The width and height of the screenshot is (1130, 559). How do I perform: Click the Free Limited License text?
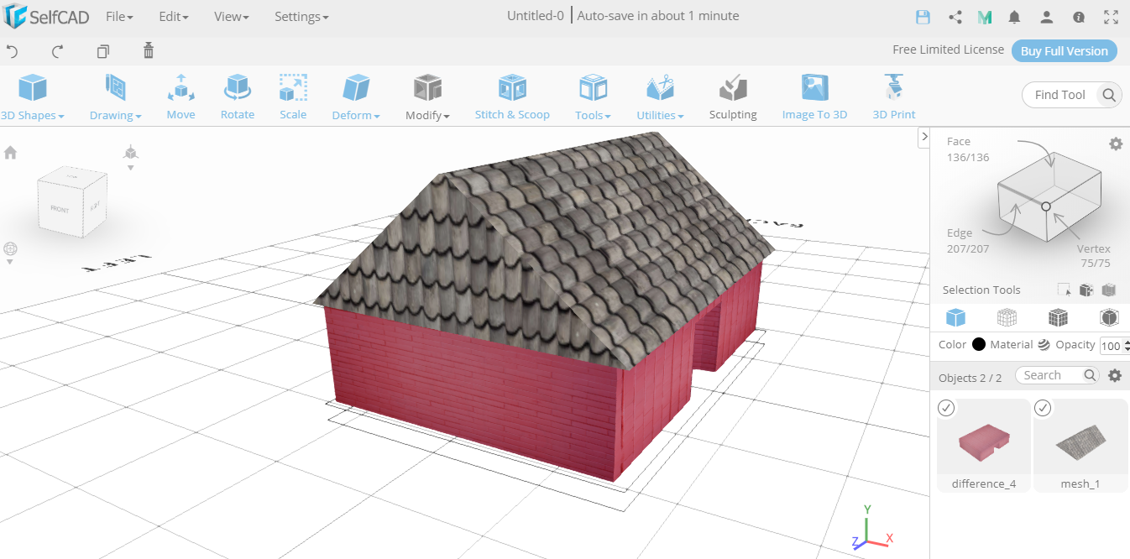[x=948, y=50]
